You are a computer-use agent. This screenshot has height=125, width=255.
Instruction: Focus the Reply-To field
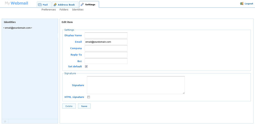coord(106,55)
